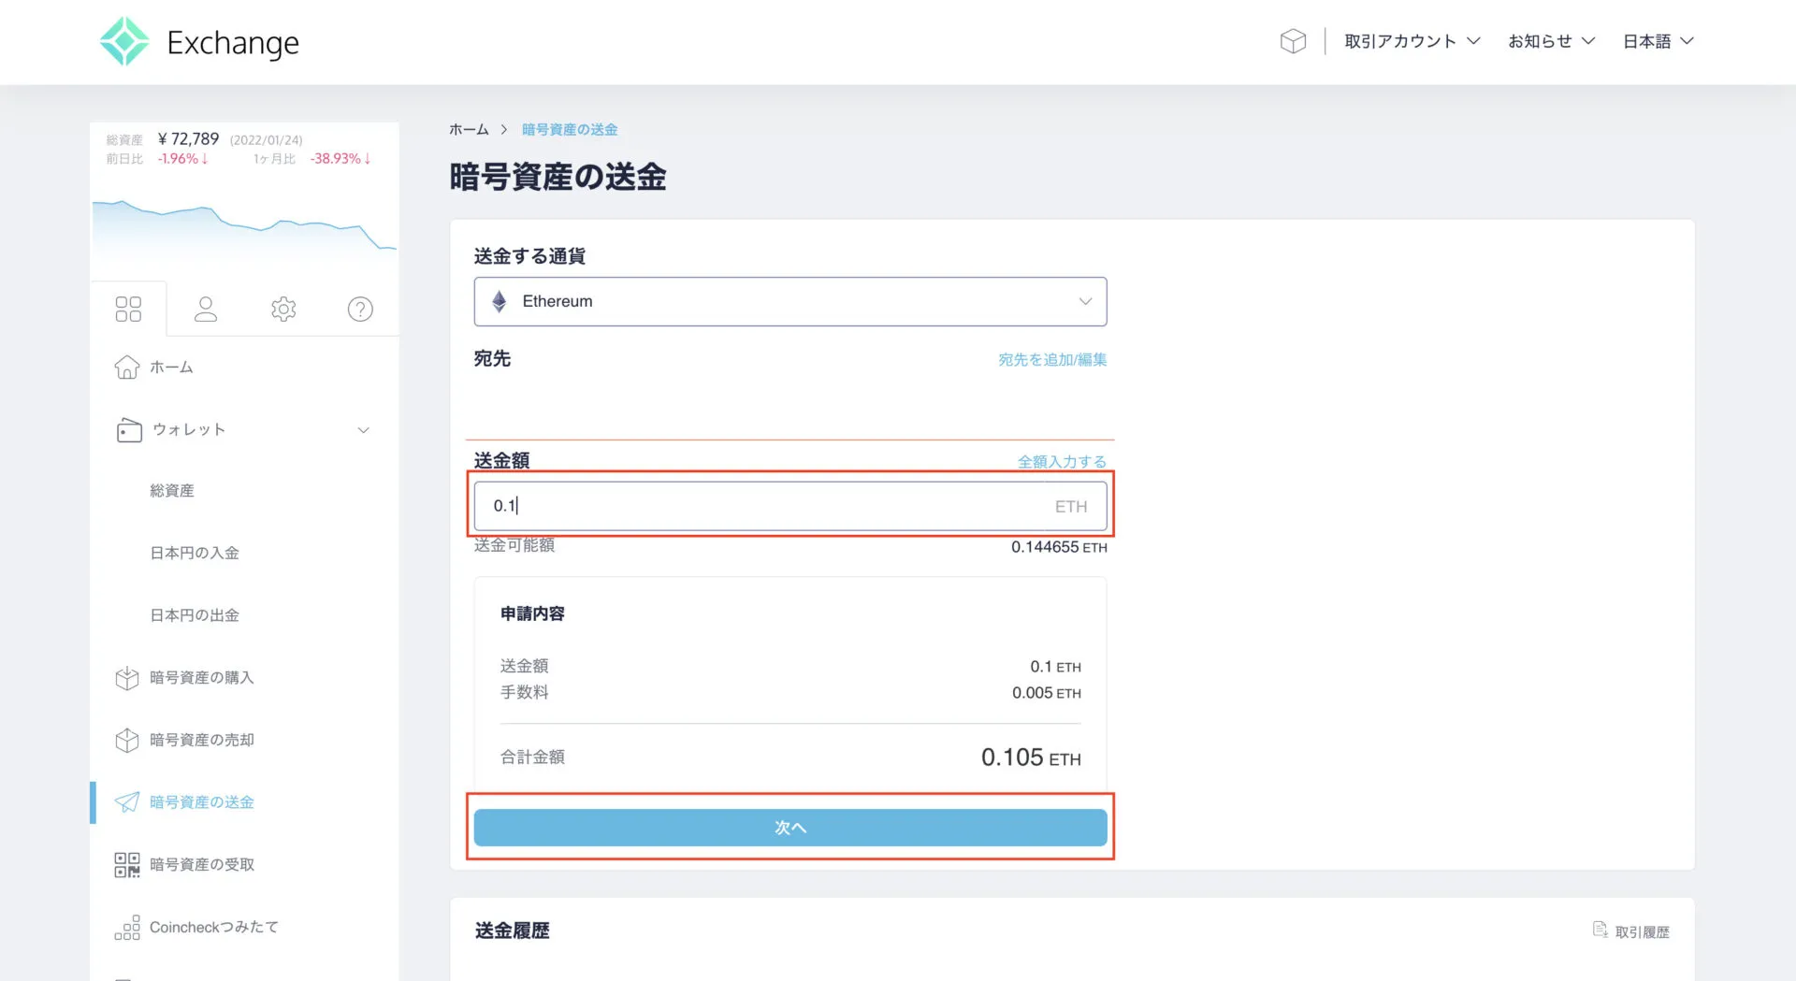
Task: Click 宛先を追加/編集 to edit recipients
Action: 1051,359
